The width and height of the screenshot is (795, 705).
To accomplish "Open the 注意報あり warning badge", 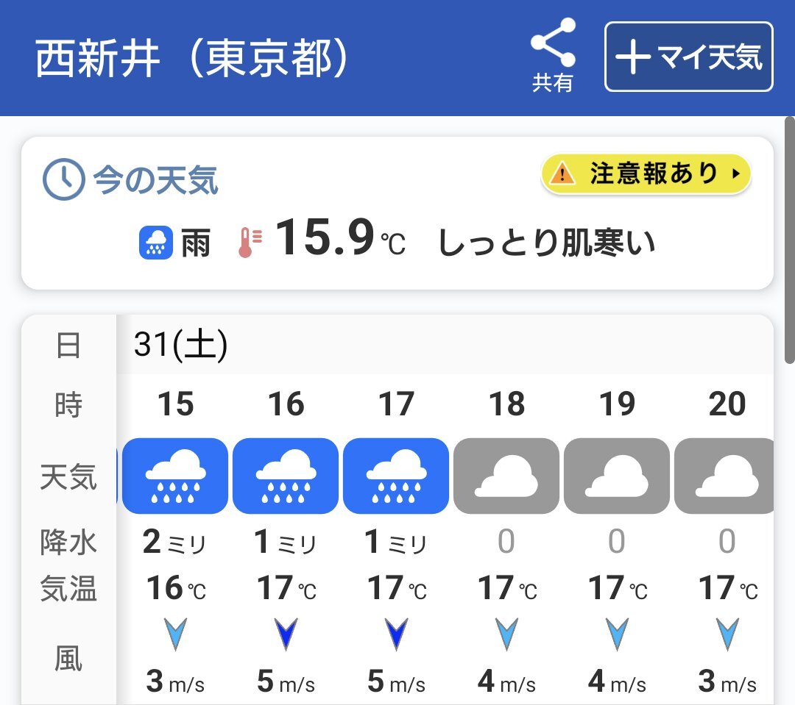I will click(x=646, y=173).
